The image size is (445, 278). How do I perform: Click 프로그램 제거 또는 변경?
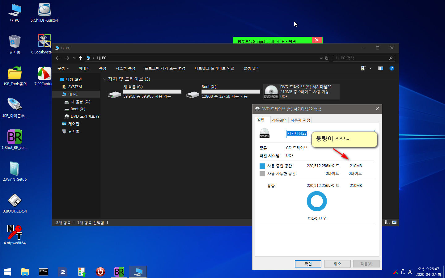tap(165, 68)
